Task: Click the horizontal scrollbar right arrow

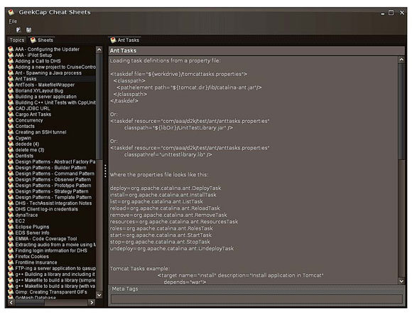Action: [92, 302]
